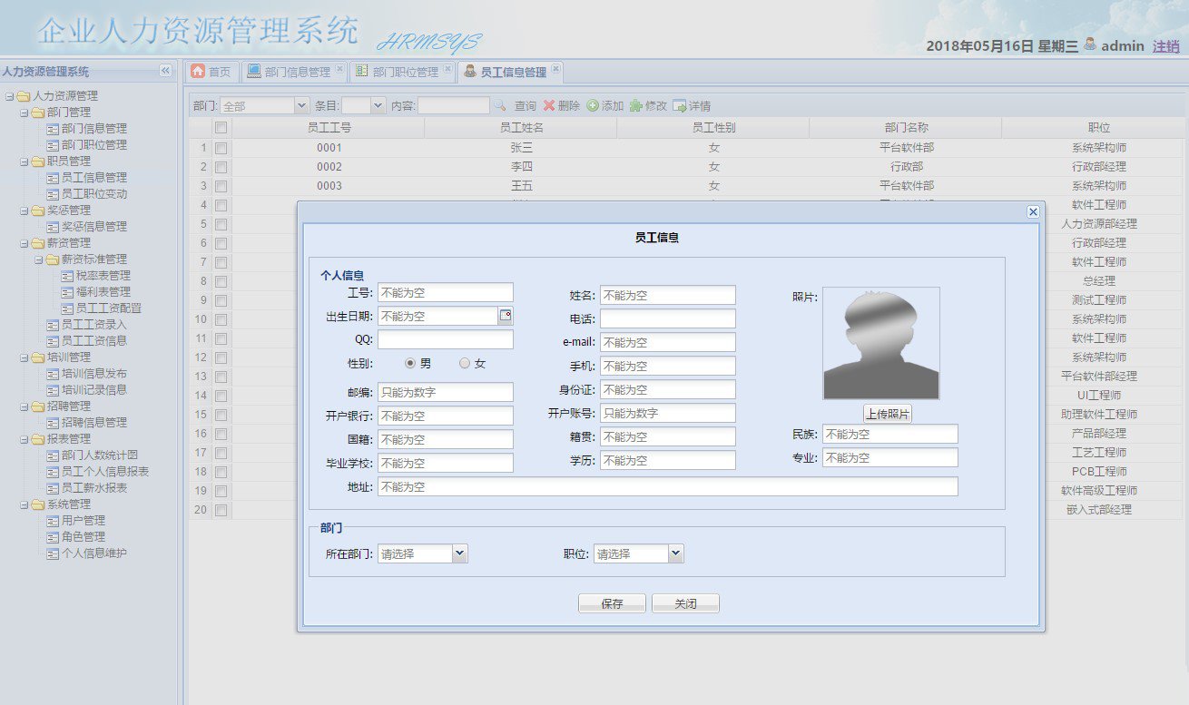
Task: Click the 查询 search magnifier icon
Action: click(x=500, y=105)
